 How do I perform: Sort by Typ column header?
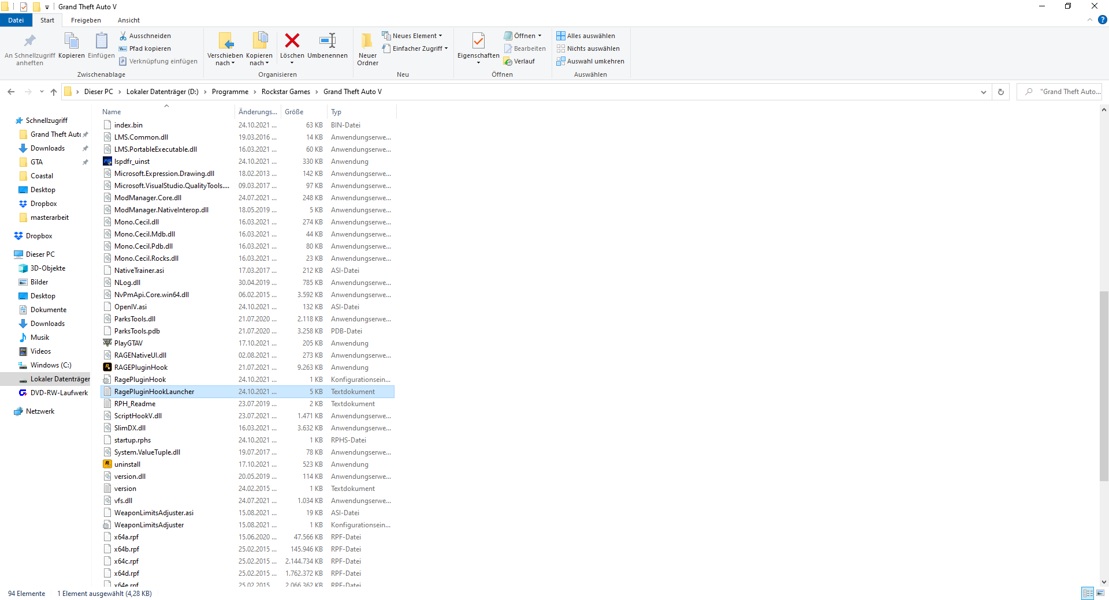pos(362,112)
